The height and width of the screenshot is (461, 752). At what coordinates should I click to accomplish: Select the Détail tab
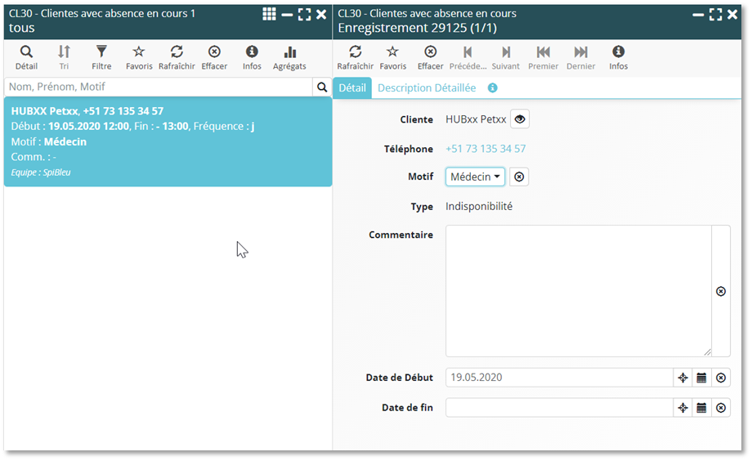352,88
